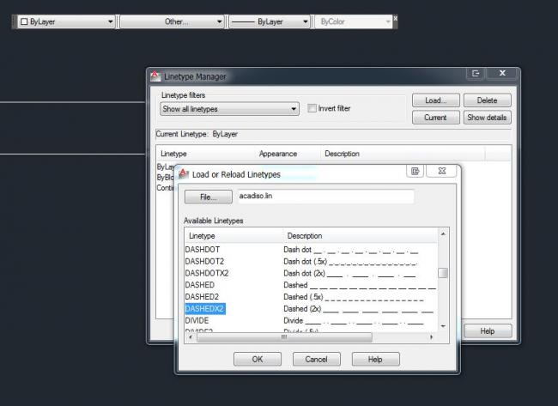Open the ByLayer lineweight dropdown in toolbar
The width and height of the screenshot is (558, 406).
(306, 21)
